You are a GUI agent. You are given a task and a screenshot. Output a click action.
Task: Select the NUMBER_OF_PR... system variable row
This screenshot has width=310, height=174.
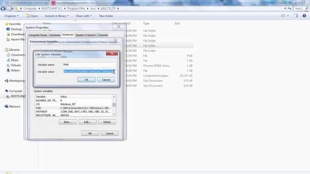coord(74,101)
